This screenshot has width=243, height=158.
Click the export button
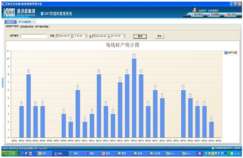tap(159, 36)
